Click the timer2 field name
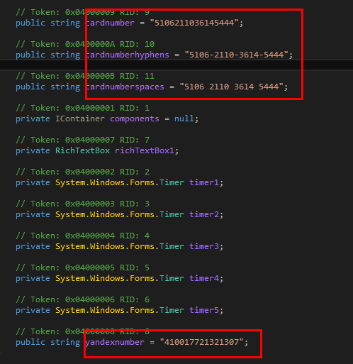The height and width of the screenshot is (364, 353). (x=204, y=214)
